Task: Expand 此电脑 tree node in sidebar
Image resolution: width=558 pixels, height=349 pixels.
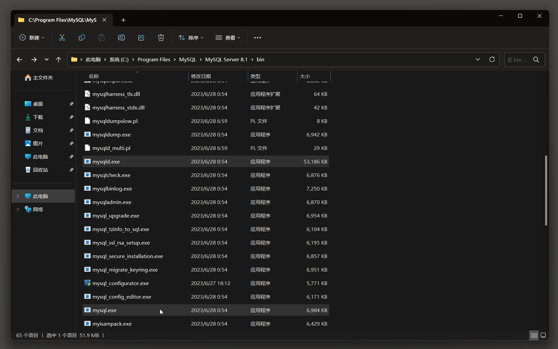Action: pos(18,196)
